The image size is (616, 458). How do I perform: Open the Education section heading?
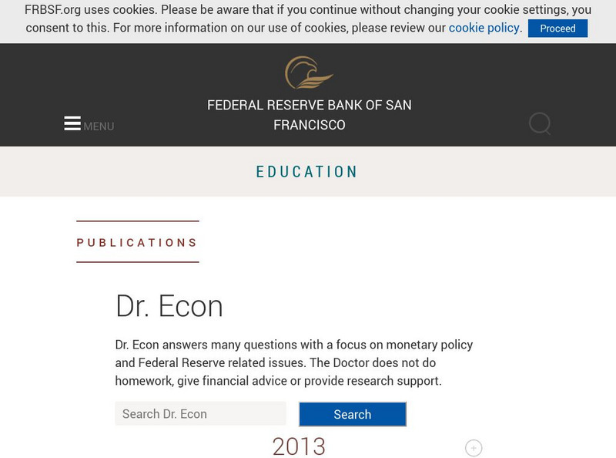[307, 171]
